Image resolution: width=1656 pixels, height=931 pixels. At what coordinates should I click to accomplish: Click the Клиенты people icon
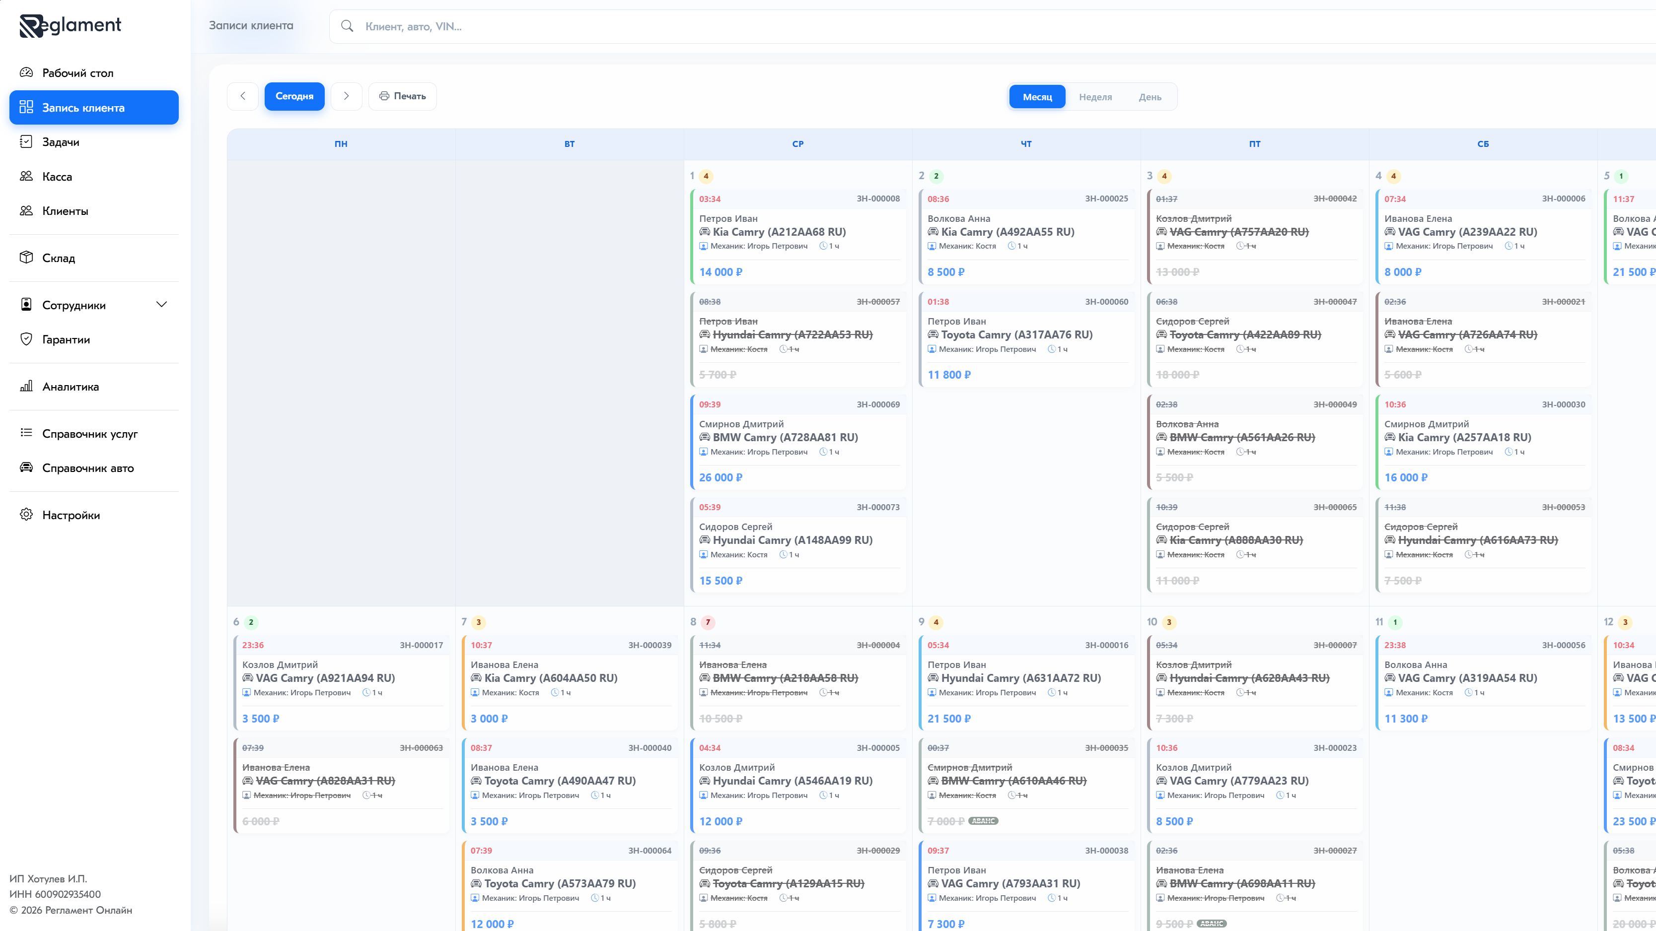point(26,211)
